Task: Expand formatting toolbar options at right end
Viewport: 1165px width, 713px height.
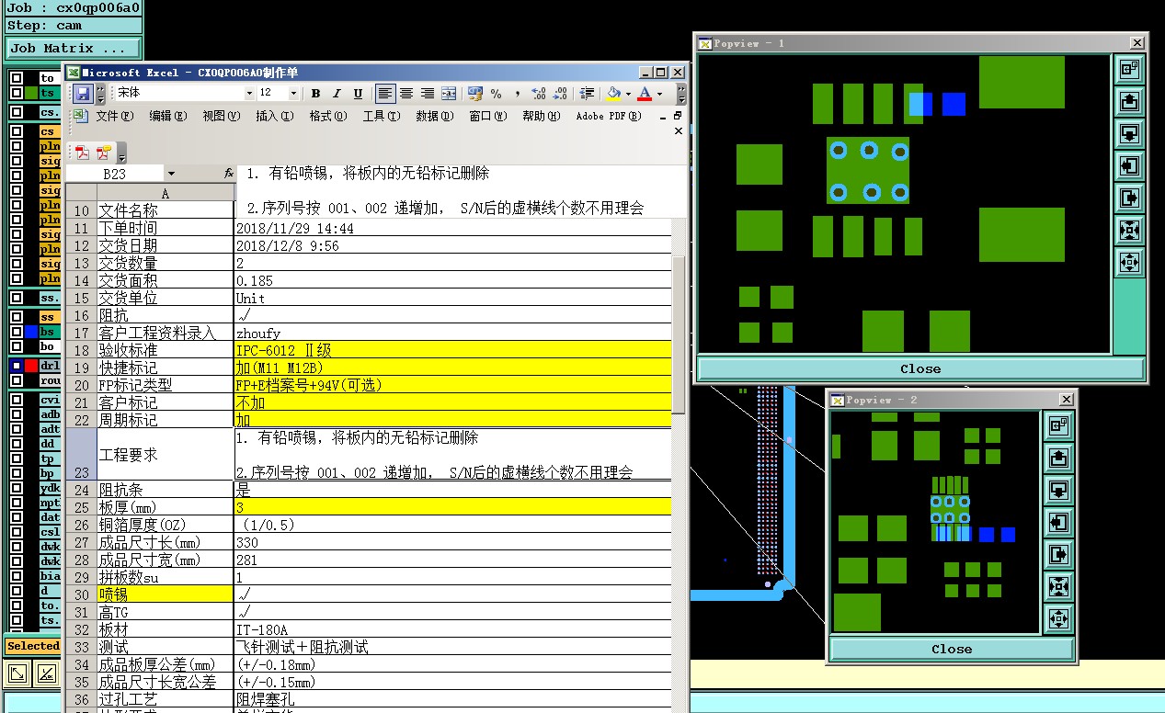Action: [681, 94]
